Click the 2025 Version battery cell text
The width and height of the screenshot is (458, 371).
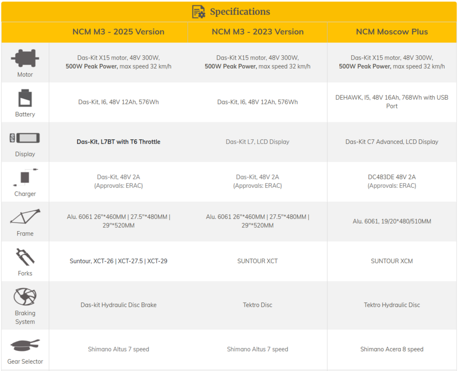tap(118, 102)
